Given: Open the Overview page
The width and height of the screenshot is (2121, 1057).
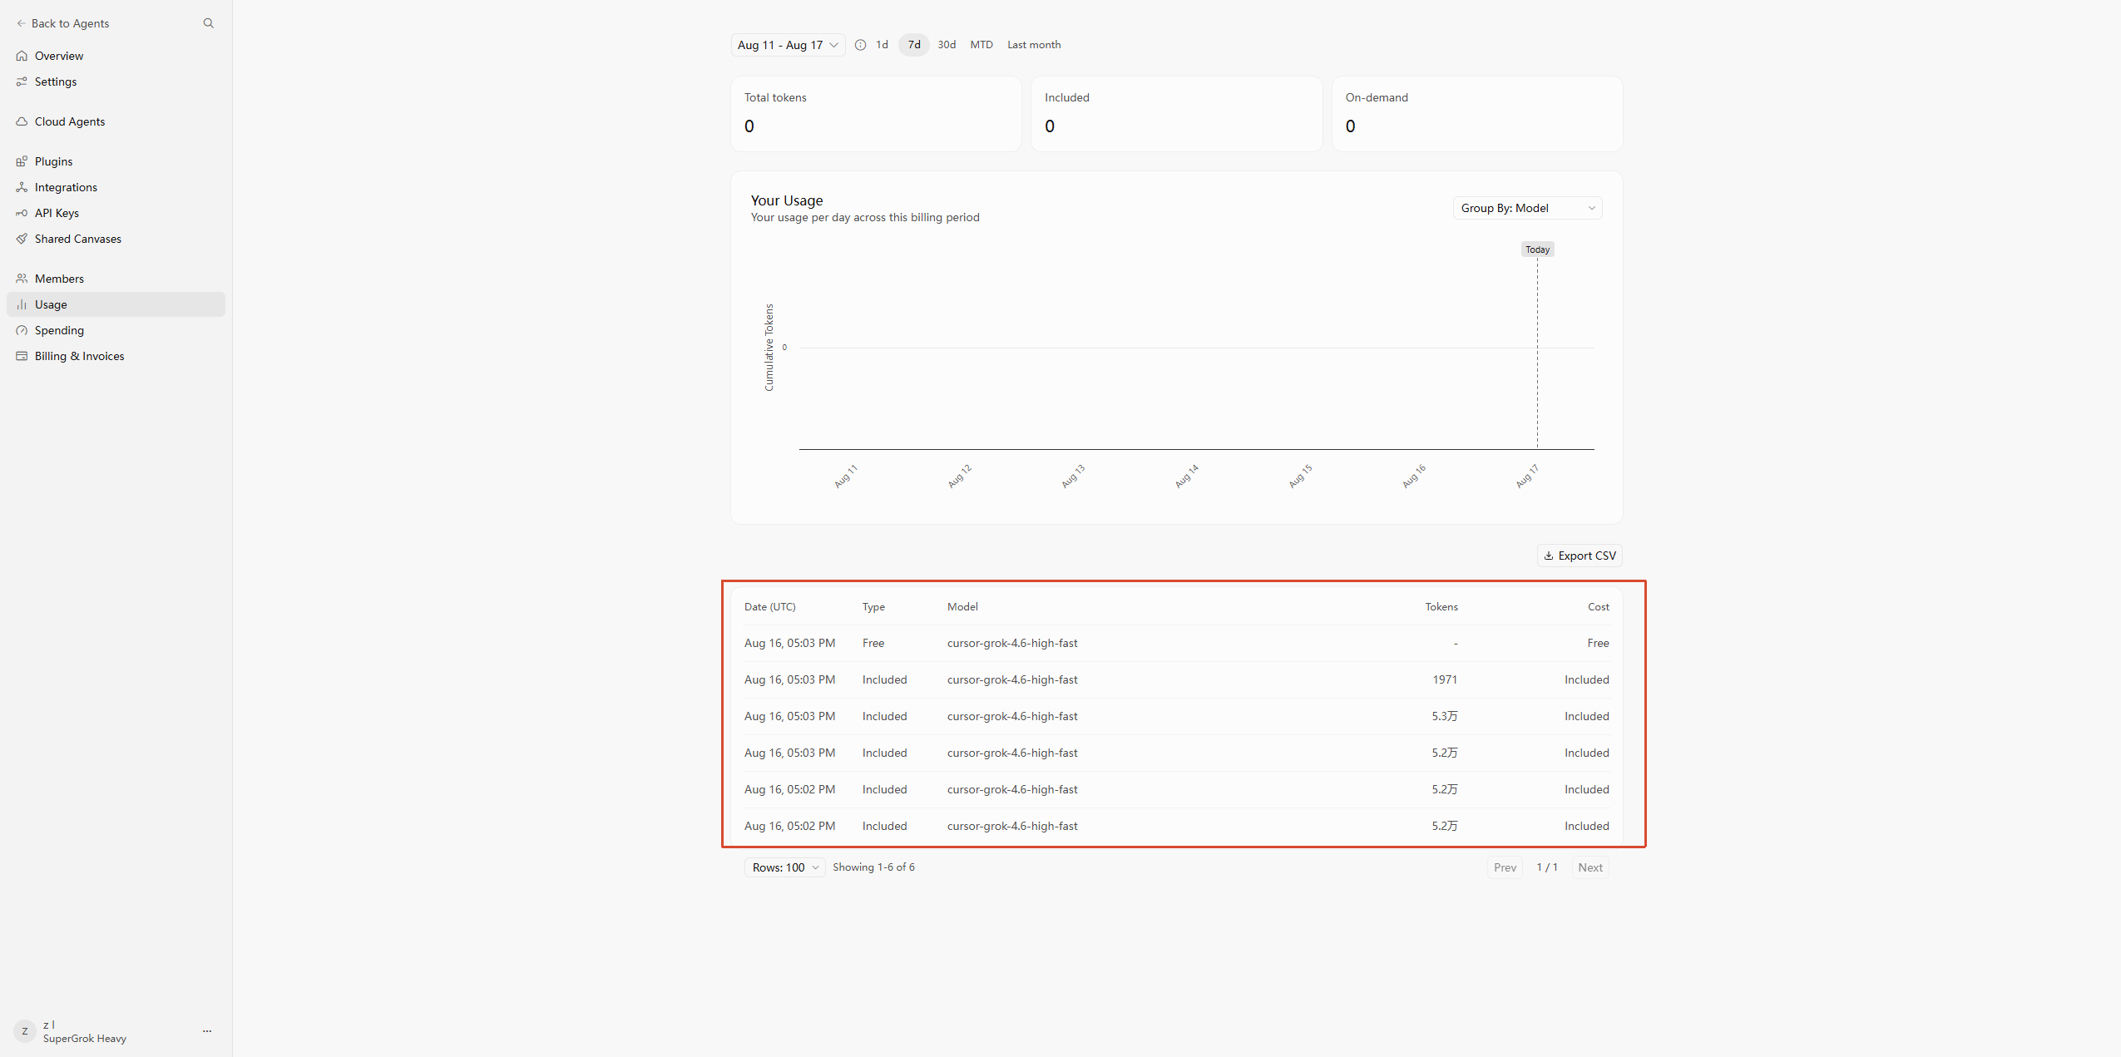Looking at the screenshot, I should 116,56.
